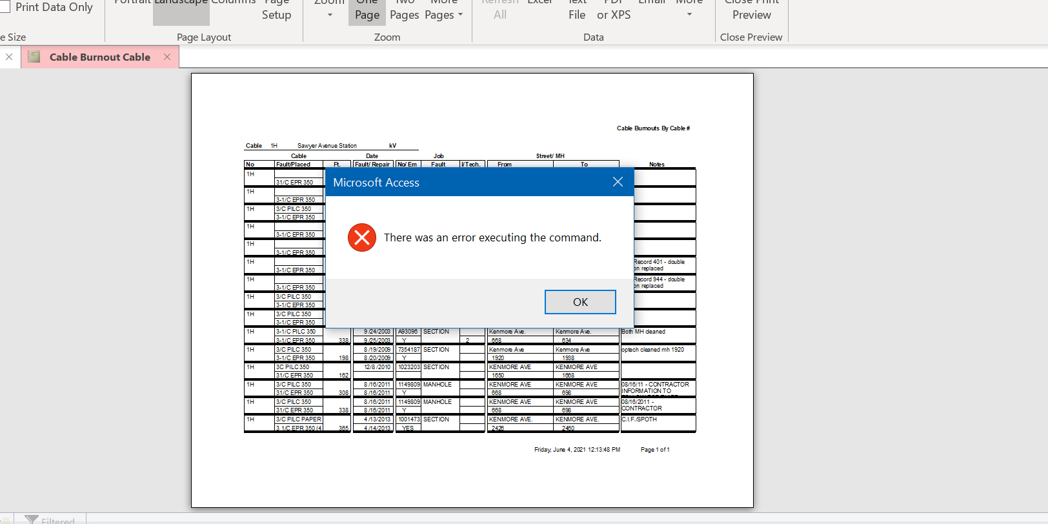Click the Filtered status bar indicator
Image resolution: width=1048 pixels, height=524 pixels.
(x=50, y=519)
